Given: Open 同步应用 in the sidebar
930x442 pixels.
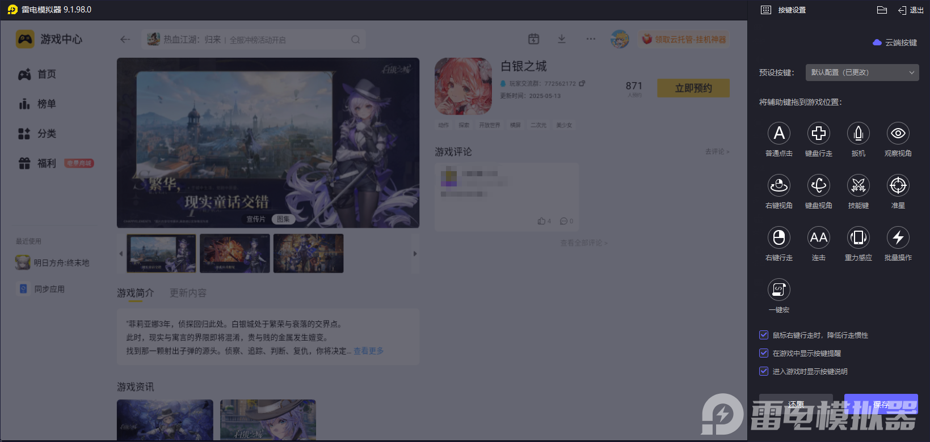Looking at the screenshot, I should click(x=41, y=289).
